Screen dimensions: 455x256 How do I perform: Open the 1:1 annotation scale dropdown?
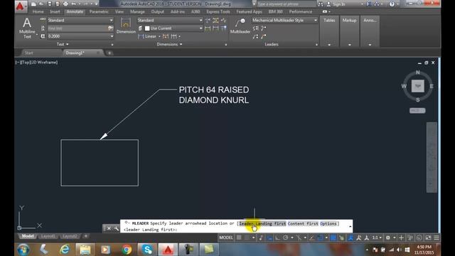(377, 238)
